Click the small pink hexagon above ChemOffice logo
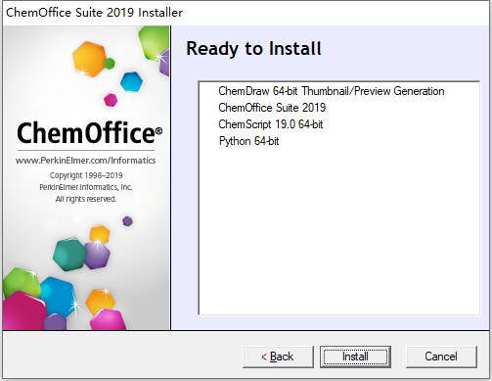The image size is (492, 381). tap(111, 100)
